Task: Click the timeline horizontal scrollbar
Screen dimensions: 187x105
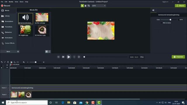Action: point(75,99)
